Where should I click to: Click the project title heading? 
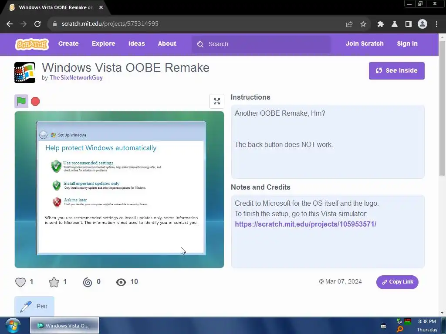point(126,67)
